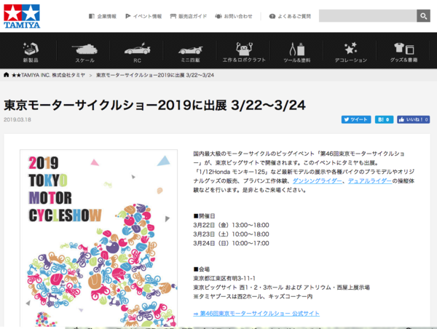437x329 pixels.
Task: Open the 新製品 category icon
Action: [x=31, y=52]
